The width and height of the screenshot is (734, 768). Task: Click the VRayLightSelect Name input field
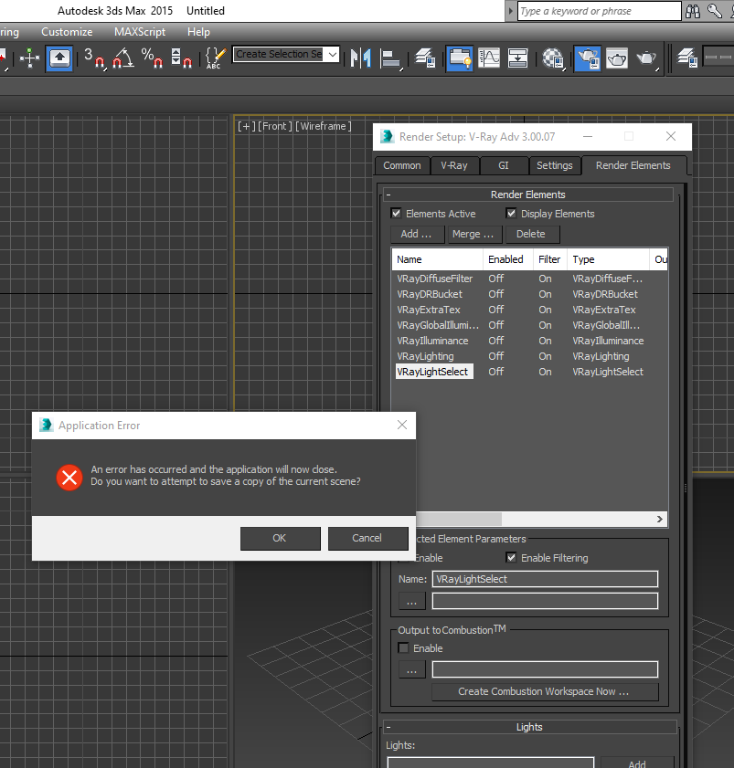545,579
